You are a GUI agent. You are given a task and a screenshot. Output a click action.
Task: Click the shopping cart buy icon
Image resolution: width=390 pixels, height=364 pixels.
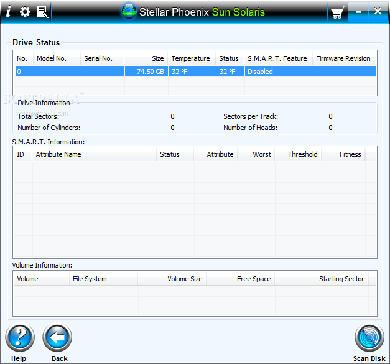(x=338, y=12)
